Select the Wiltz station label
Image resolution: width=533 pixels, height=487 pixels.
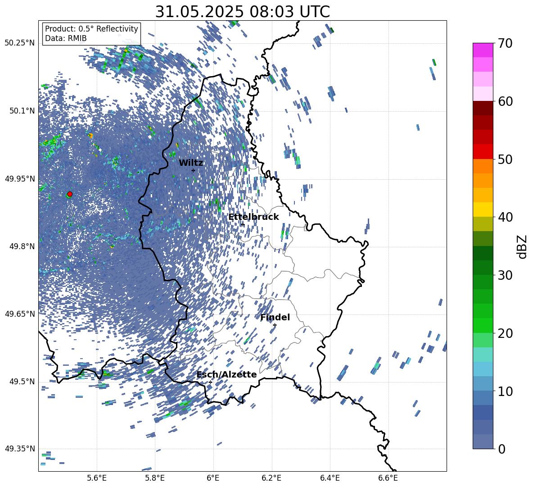[x=191, y=163]
